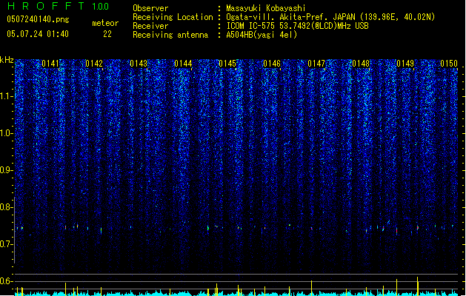The image size is (466, 296).
Task: Click the 0148 time marker
Action: click(x=361, y=64)
